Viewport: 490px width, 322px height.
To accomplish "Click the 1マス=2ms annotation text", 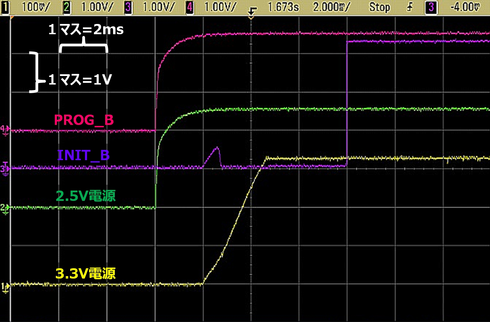I will [86, 29].
